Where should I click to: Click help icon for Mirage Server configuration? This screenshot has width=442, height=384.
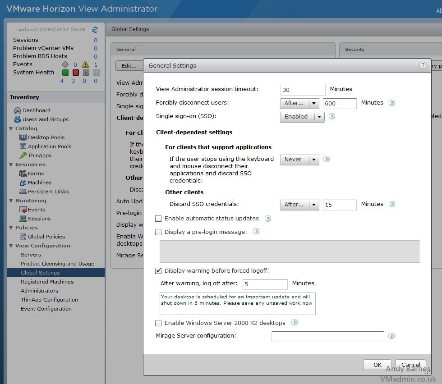coord(391,336)
